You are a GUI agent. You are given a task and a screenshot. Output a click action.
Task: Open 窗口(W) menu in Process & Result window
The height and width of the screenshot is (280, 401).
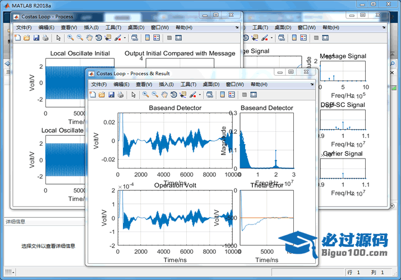(235, 84)
